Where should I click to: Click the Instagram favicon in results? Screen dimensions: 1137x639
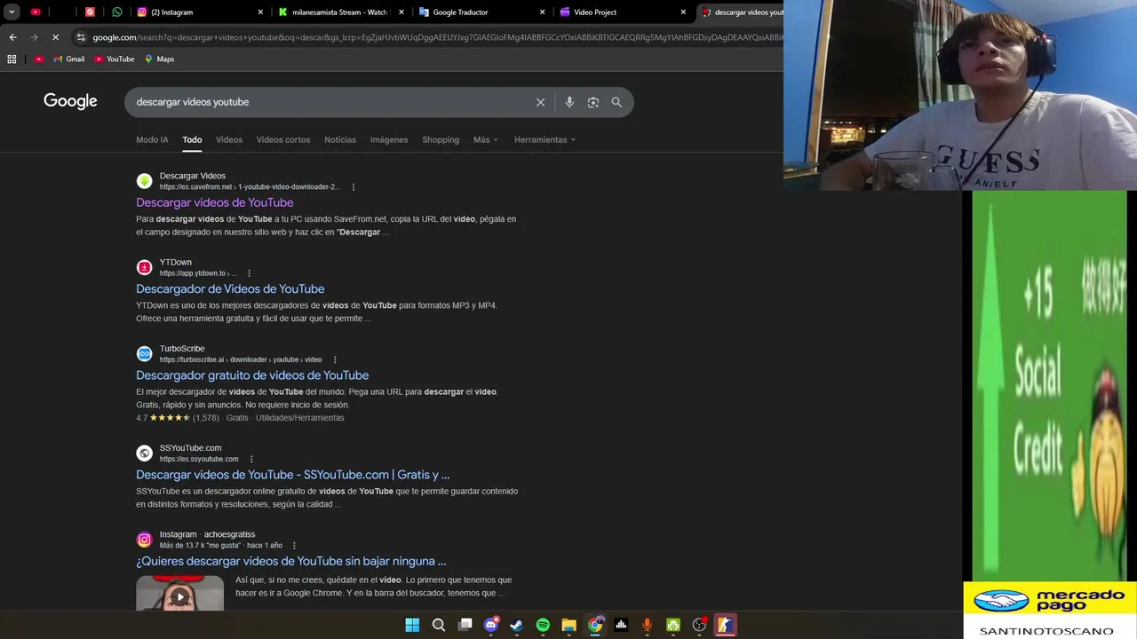point(144,539)
